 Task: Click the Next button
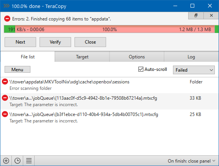pyautogui.click(x=20, y=42)
